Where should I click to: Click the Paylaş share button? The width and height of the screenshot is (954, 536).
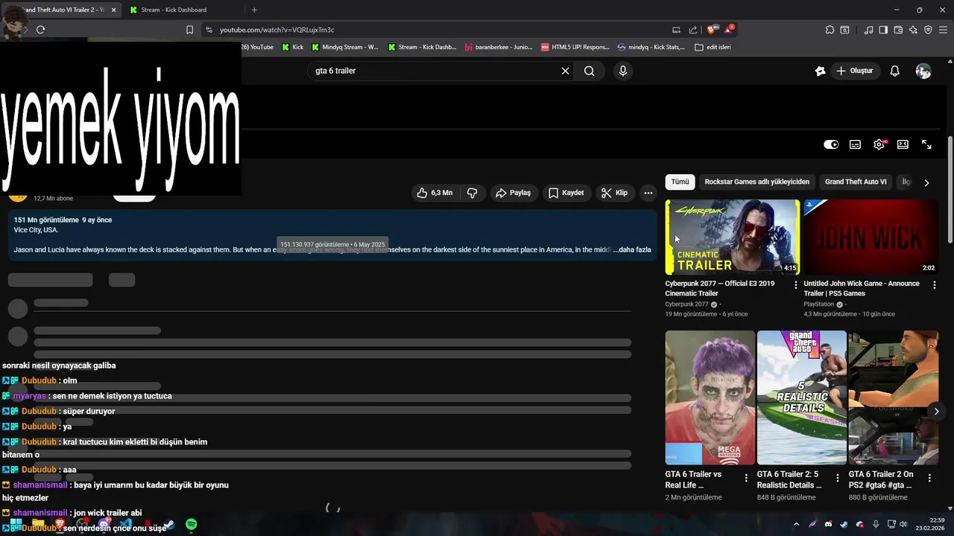[513, 193]
